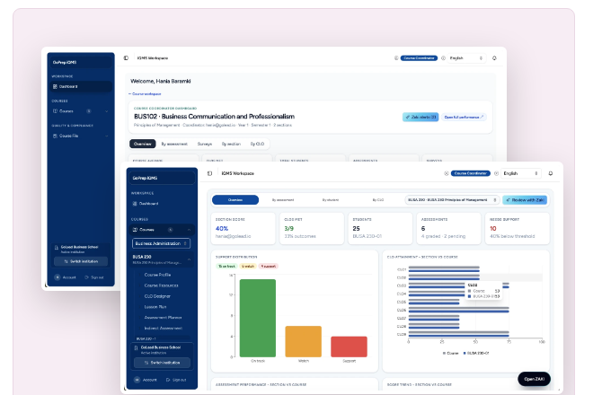The image size is (593, 395).
Task: Open Lesson Plan in front sidebar
Action: (x=155, y=306)
